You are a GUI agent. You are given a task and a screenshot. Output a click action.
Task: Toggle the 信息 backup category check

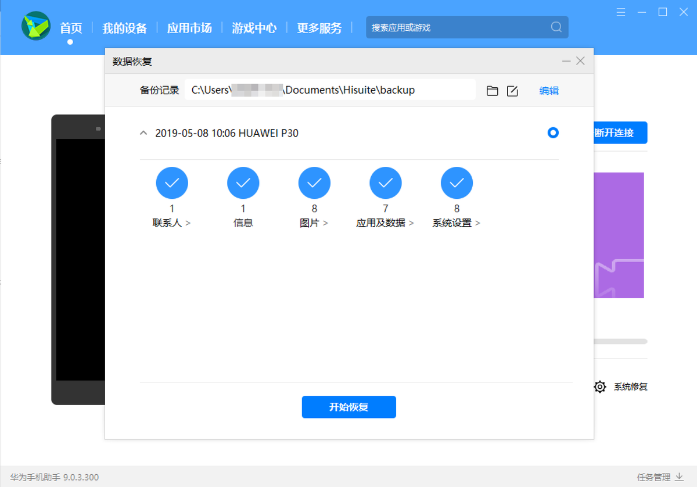click(243, 182)
